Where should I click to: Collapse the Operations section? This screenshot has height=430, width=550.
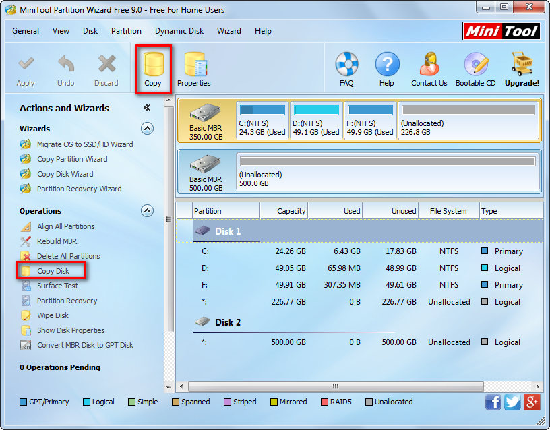(148, 211)
